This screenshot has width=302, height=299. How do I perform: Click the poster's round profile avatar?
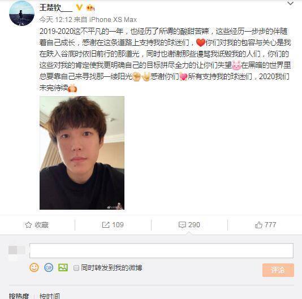(21, 13)
